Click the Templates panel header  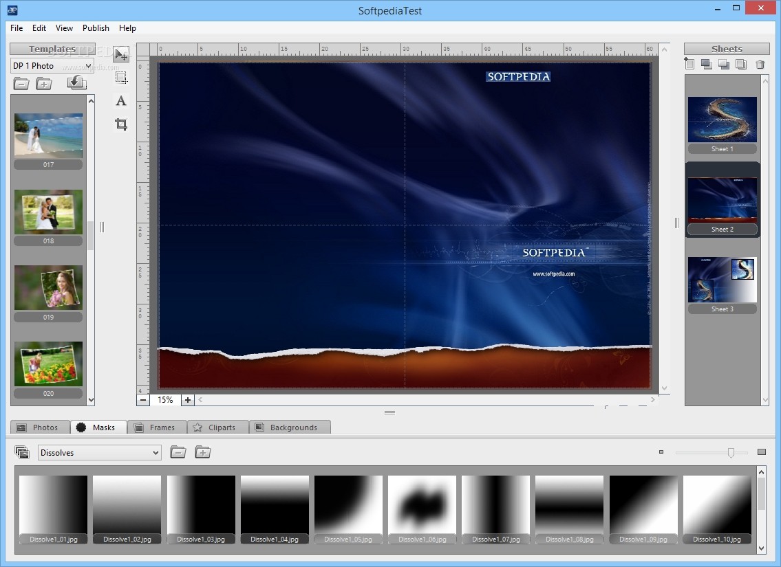[x=52, y=49]
